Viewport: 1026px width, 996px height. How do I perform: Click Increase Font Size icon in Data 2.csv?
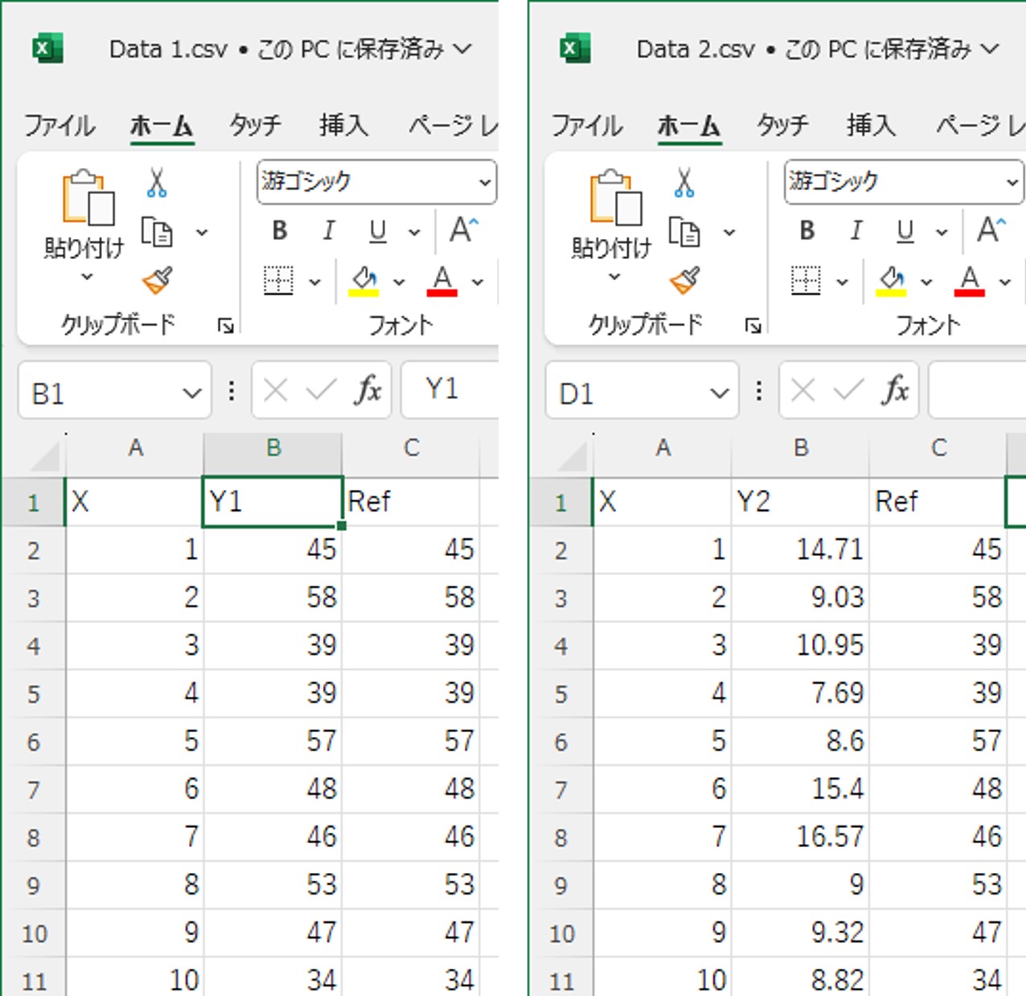990,230
